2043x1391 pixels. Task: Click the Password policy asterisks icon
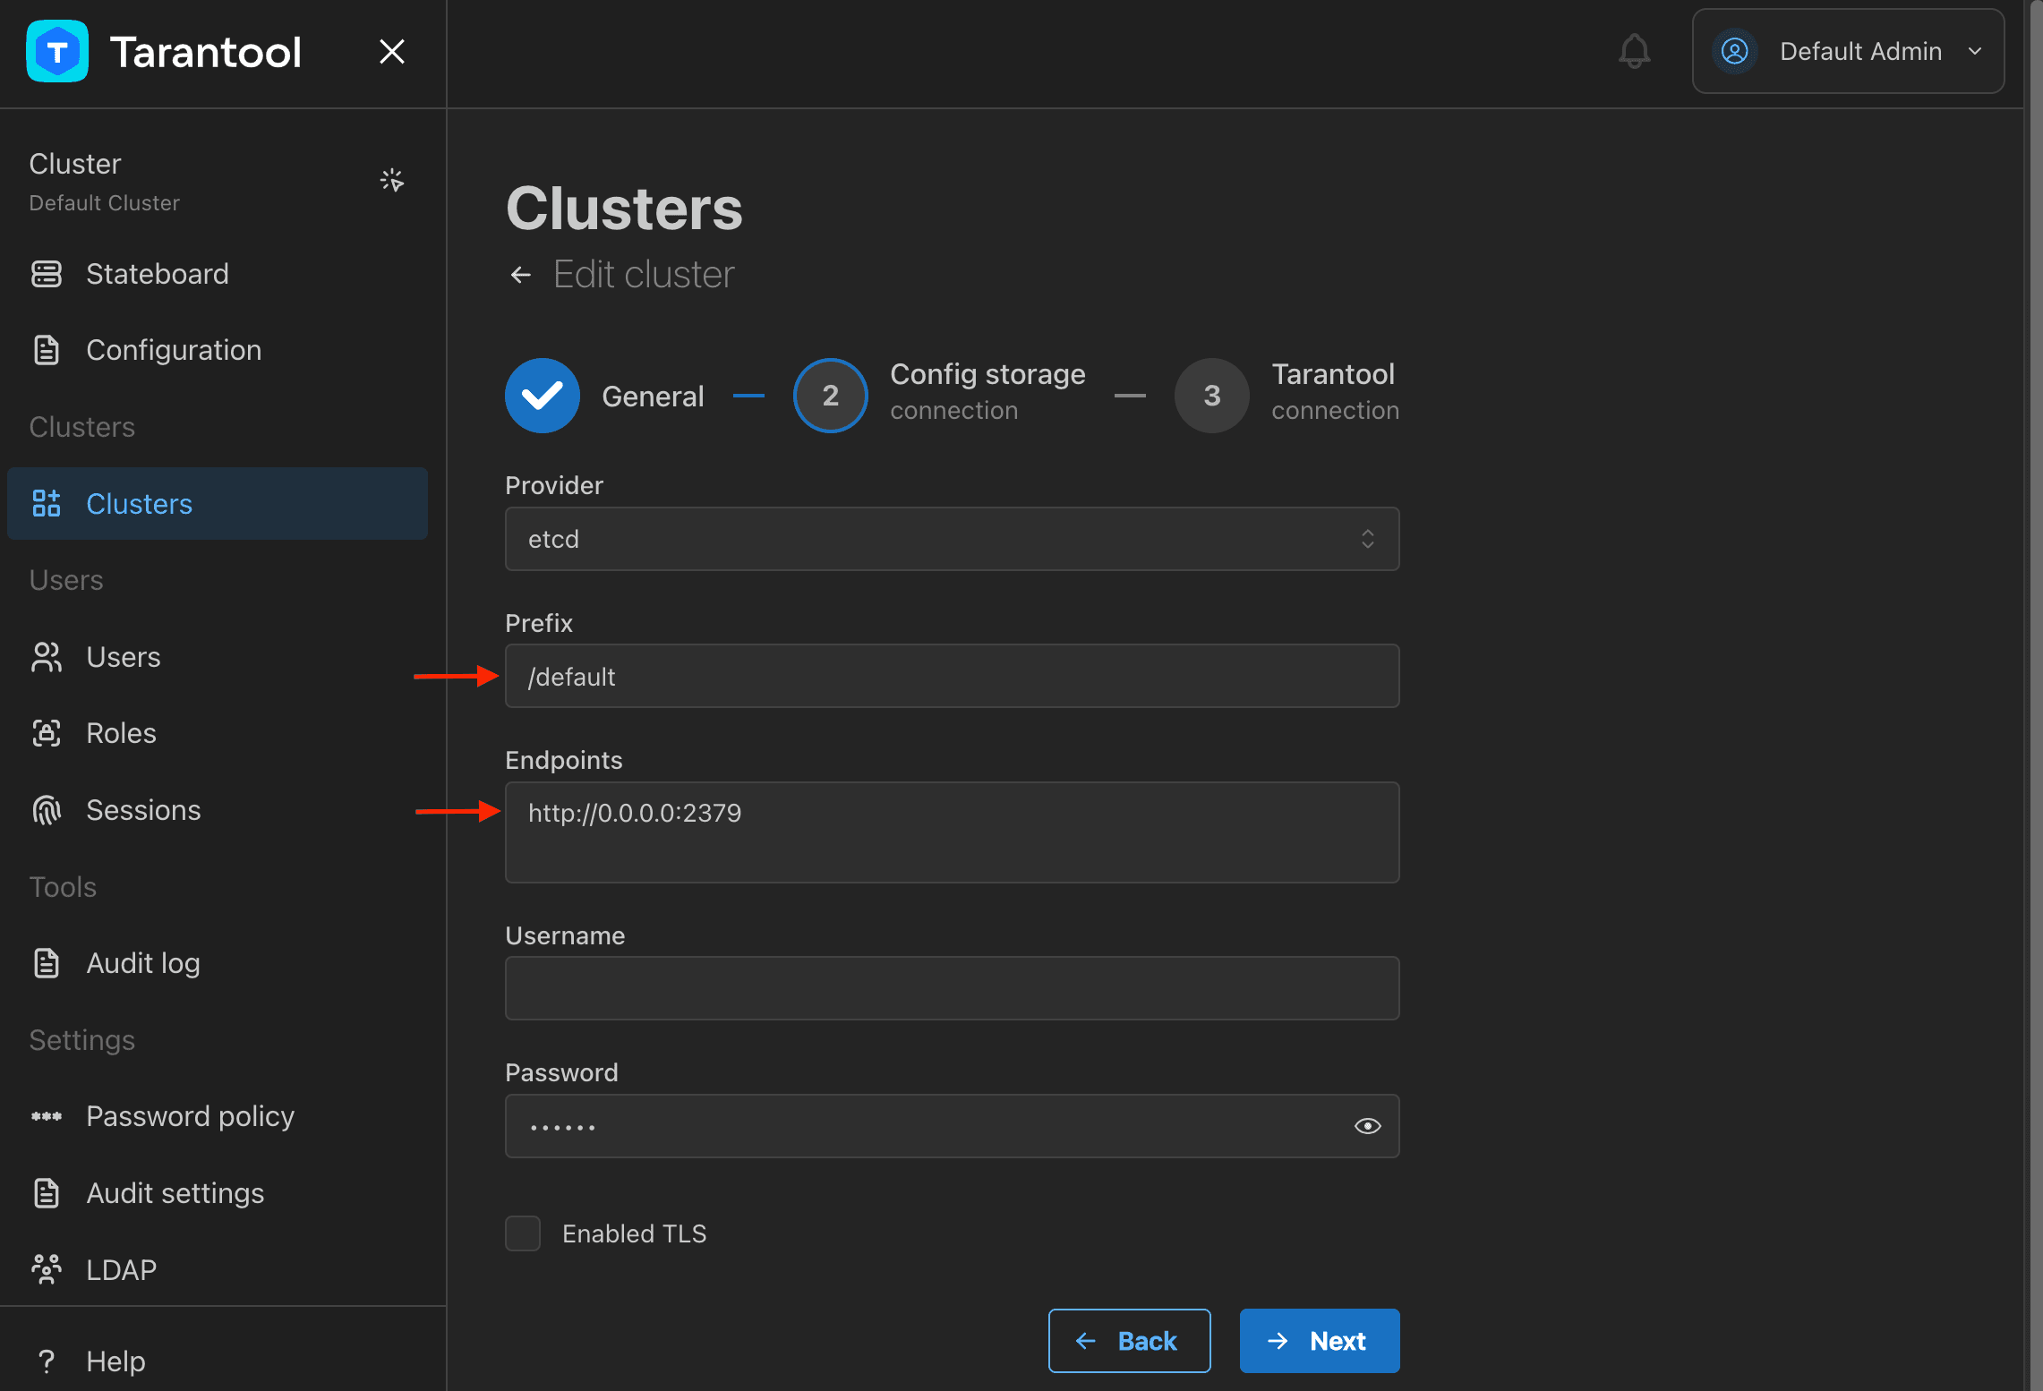click(x=47, y=1116)
